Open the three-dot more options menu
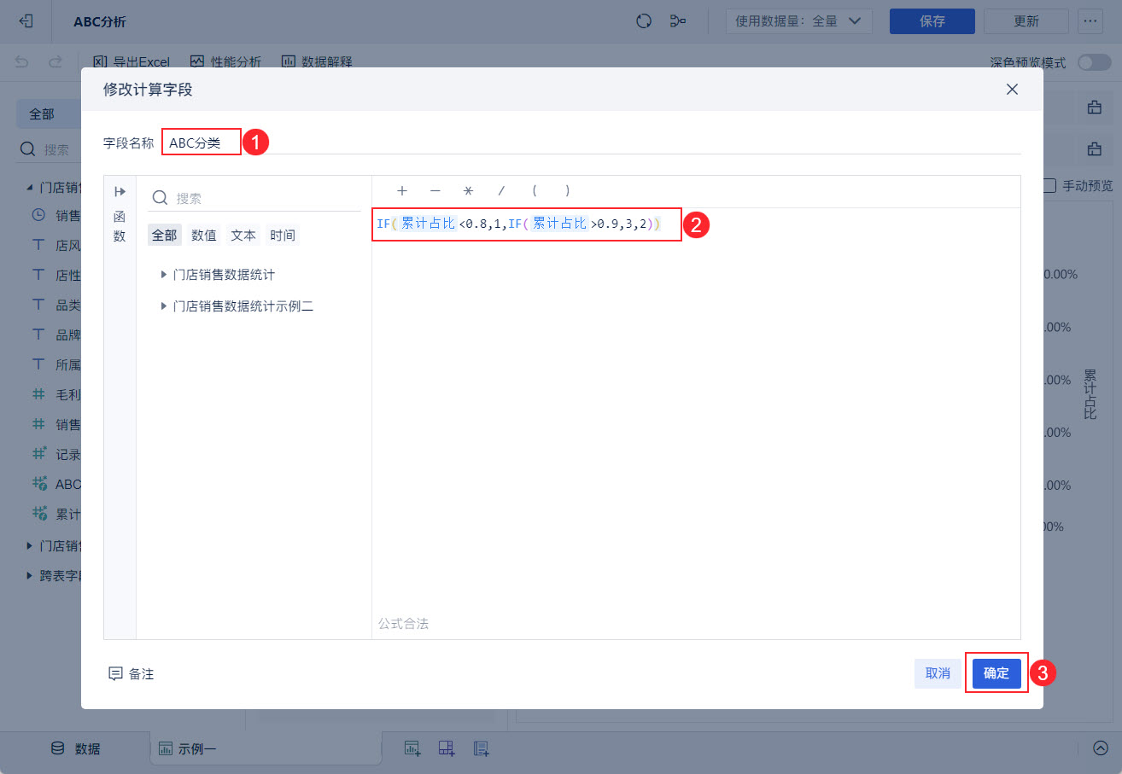This screenshot has height=774, width=1122. (x=1090, y=21)
